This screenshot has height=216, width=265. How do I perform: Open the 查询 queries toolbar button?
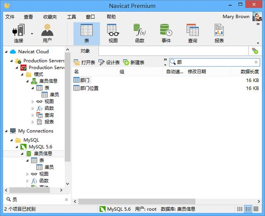point(193,33)
